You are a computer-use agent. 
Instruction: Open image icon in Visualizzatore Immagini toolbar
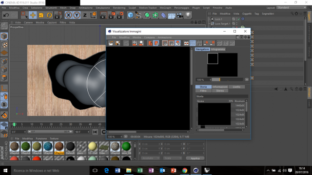point(111,43)
